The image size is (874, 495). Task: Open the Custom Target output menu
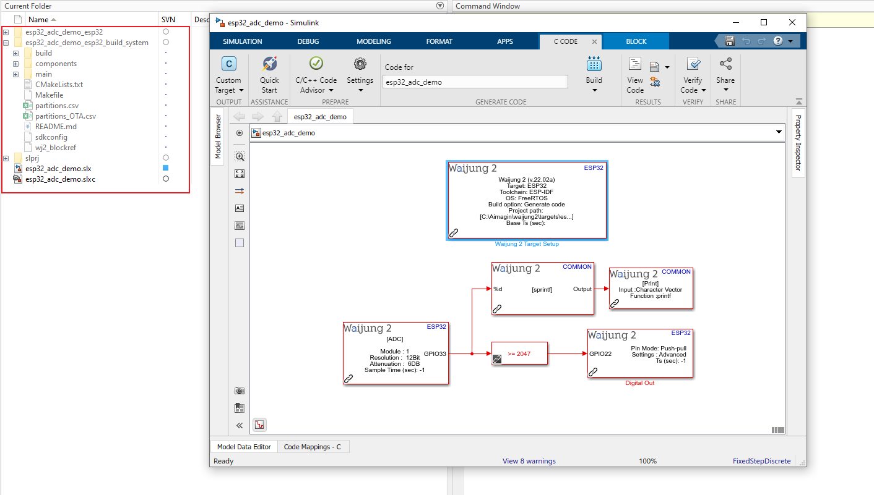(228, 75)
